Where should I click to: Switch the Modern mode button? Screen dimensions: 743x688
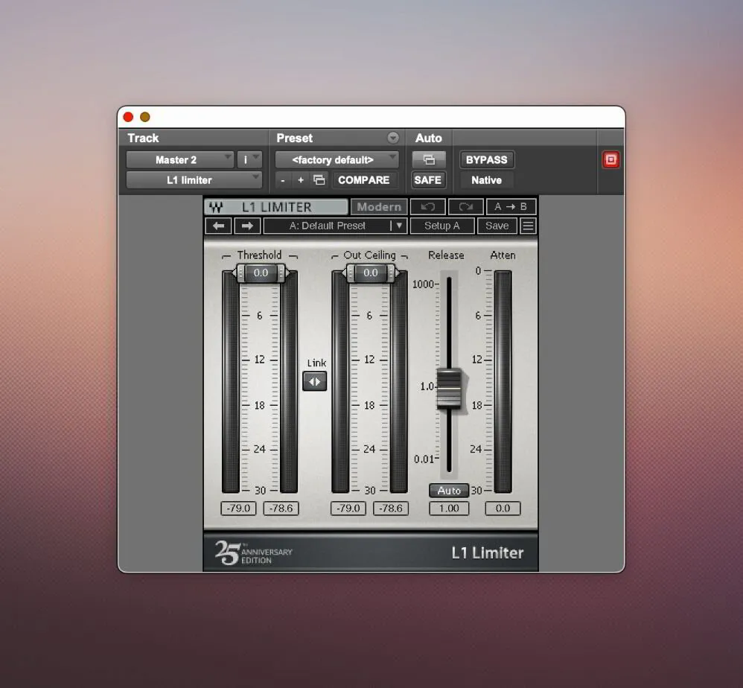[x=379, y=206]
